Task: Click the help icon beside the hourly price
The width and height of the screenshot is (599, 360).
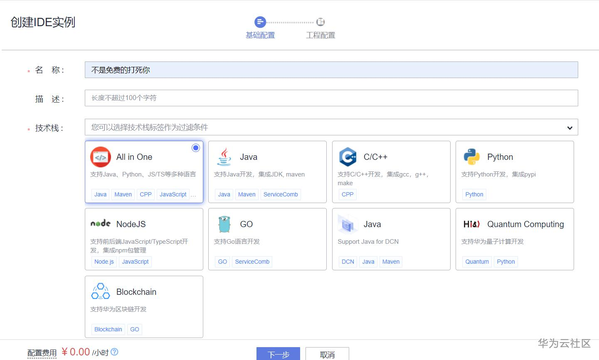Action: point(115,352)
